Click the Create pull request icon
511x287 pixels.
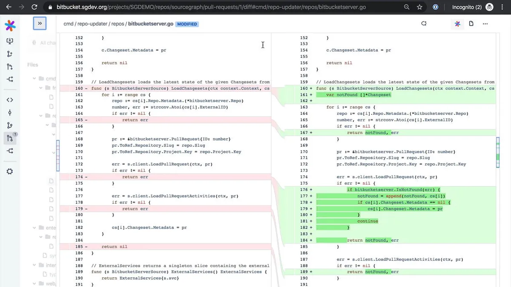click(10, 67)
